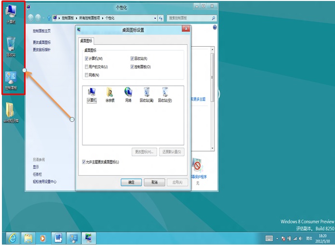
Task: Open File Explorer from the taskbar
Action: pyautogui.click(x=28, y=238)
